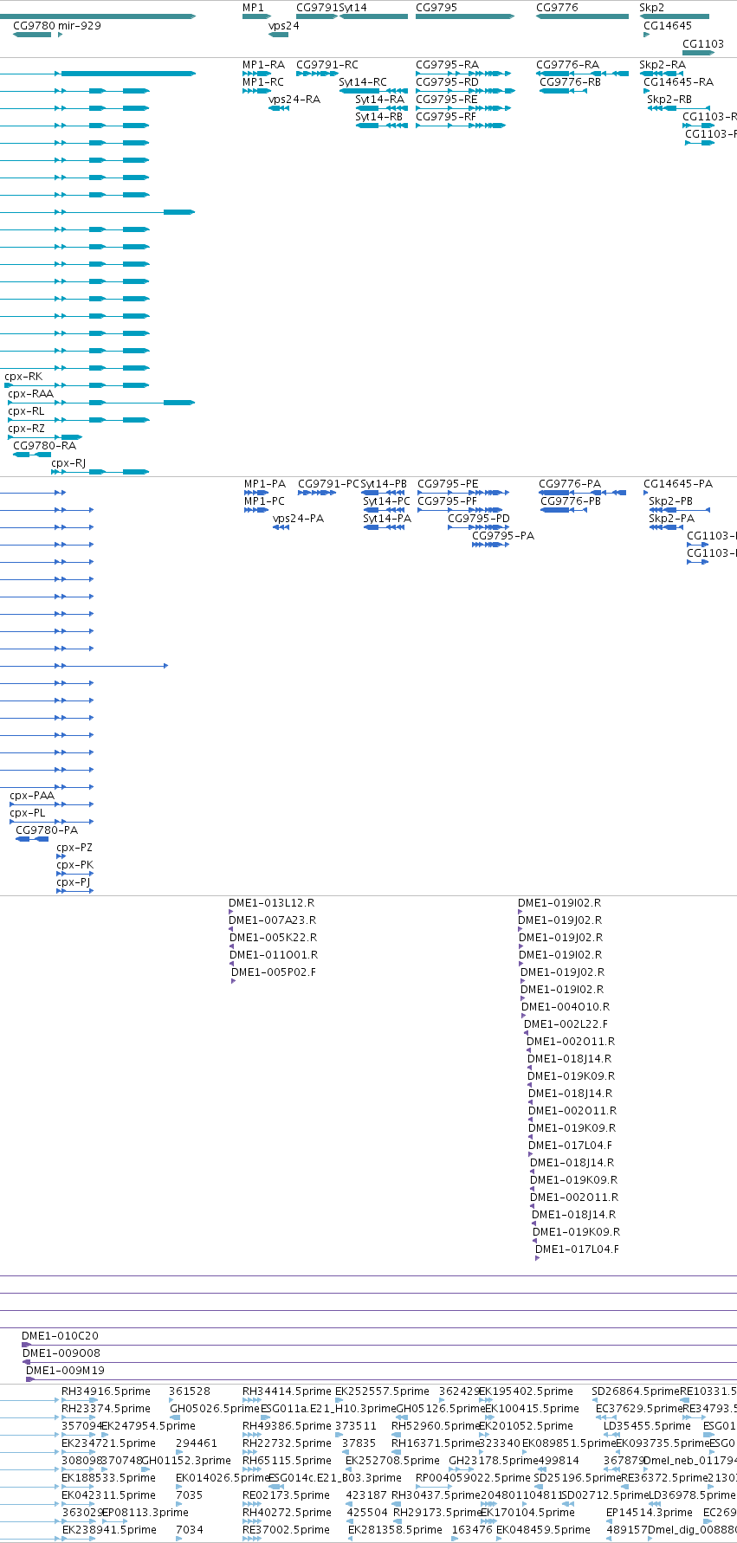Select the CG14645 gene label
The height and width of the screenshot is (1543, 737).
click(668, 26)
